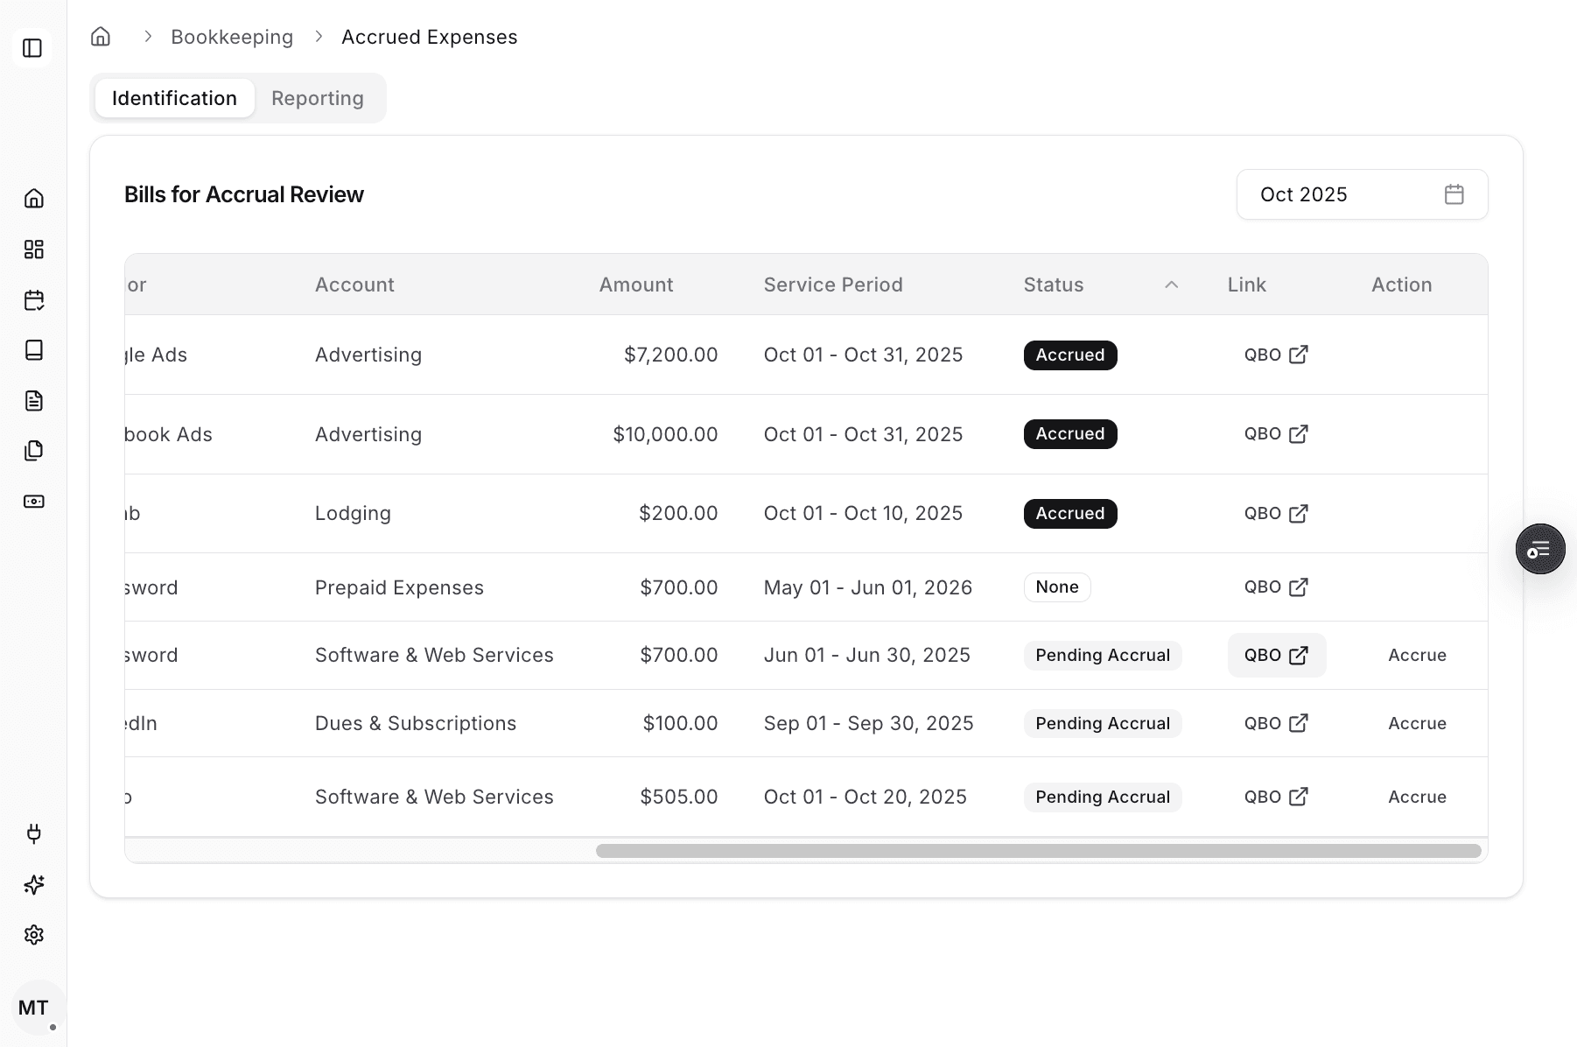Open the Dashboard grid icon
Viewport: 1577px width, 1047px height.
click(x=34, y=249)
